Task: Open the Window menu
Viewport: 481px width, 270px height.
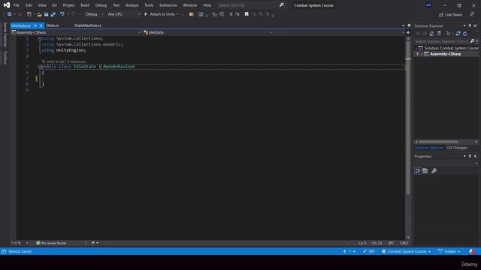Action: click(190, 5)
